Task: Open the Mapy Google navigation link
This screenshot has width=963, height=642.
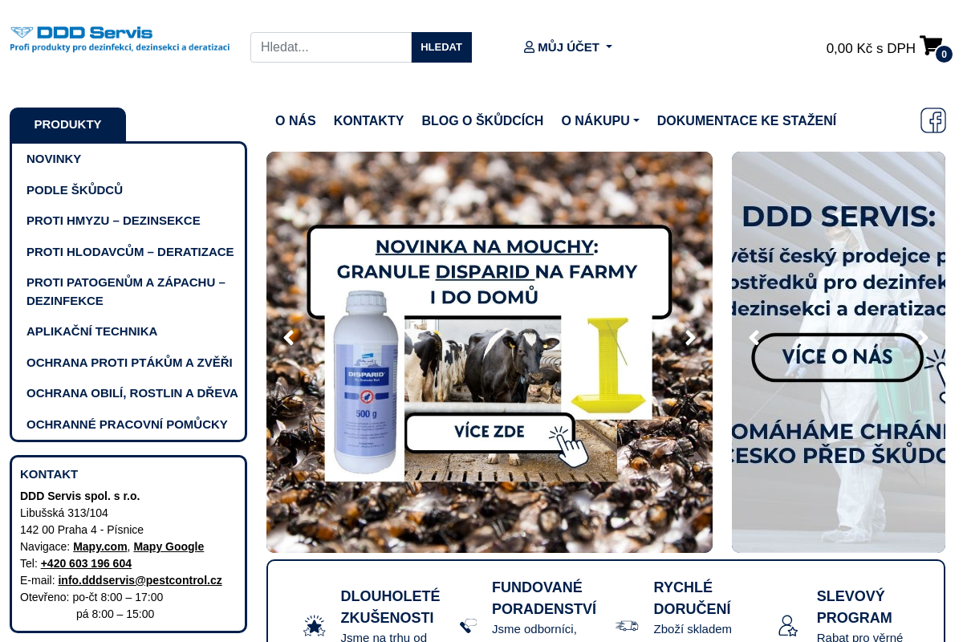Action: point(169,547)
